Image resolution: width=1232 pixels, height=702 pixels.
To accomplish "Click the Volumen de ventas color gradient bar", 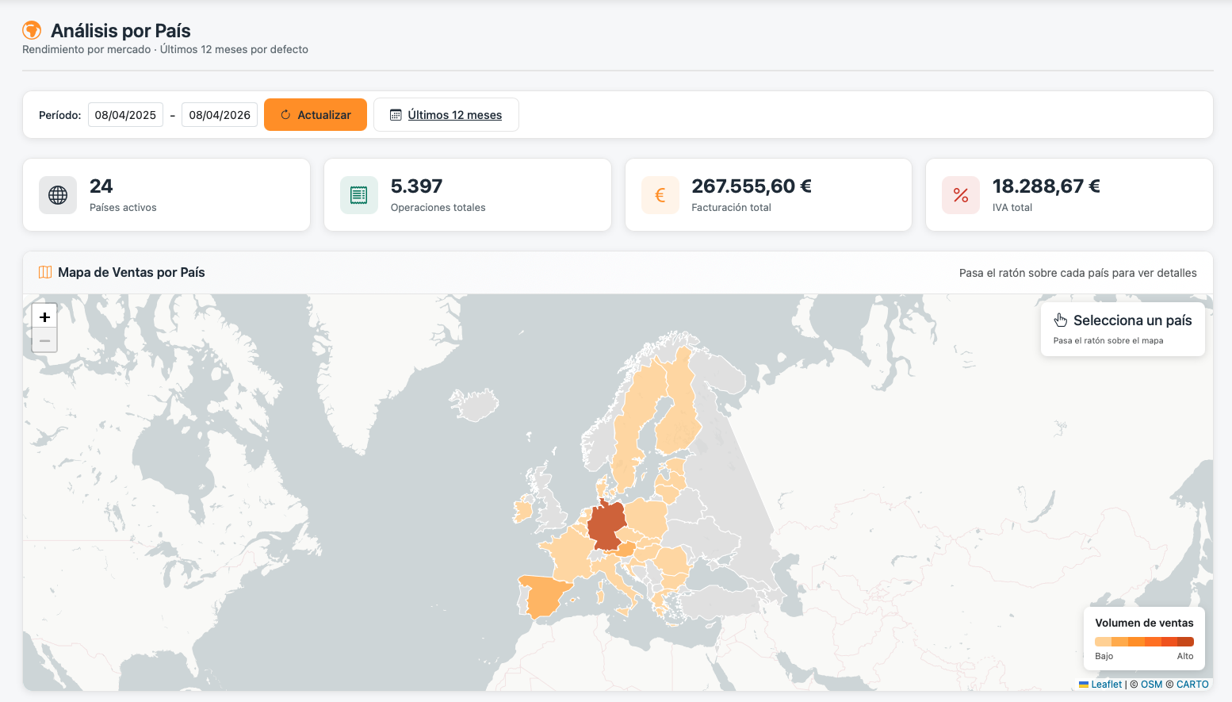I will (1144, 642).
